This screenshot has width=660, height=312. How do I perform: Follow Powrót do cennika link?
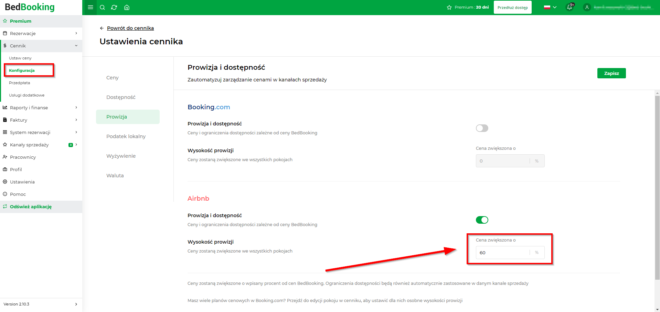click(x=130, y=28)
